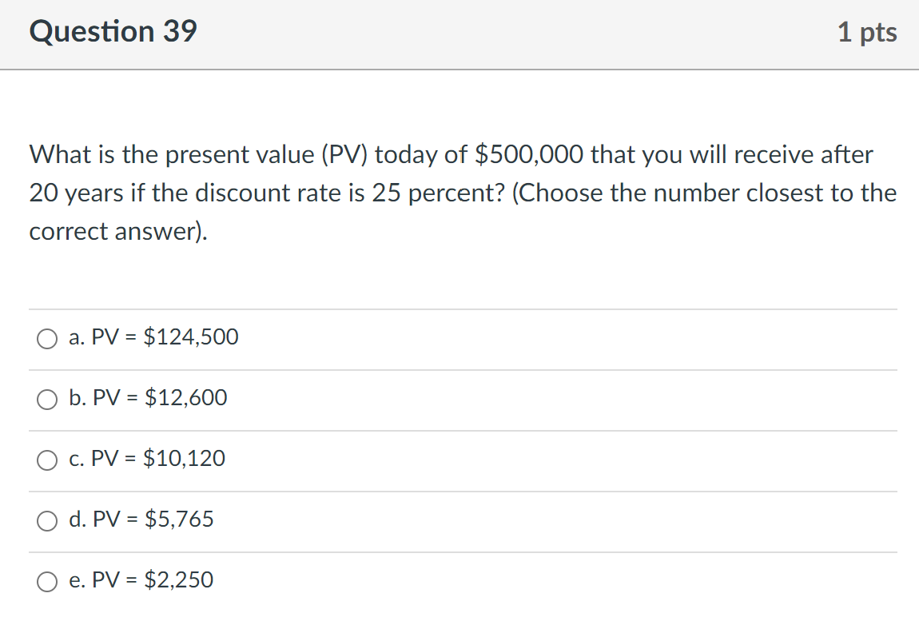
Task: Choose the PV = $2,250 option
Action: coord(141,581)
